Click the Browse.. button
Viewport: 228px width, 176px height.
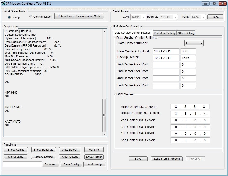coord(50,164)
